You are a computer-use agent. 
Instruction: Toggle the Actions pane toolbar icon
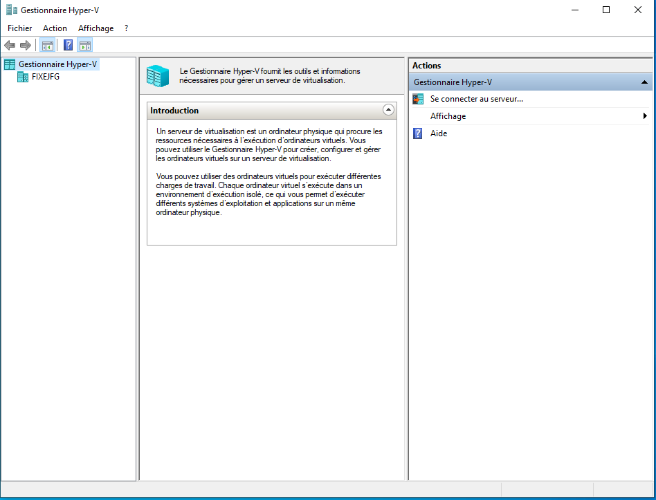tap(85, 45)
